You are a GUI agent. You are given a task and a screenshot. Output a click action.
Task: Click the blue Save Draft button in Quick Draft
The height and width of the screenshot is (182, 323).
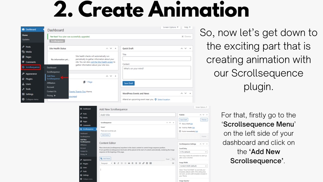[129, 83]
